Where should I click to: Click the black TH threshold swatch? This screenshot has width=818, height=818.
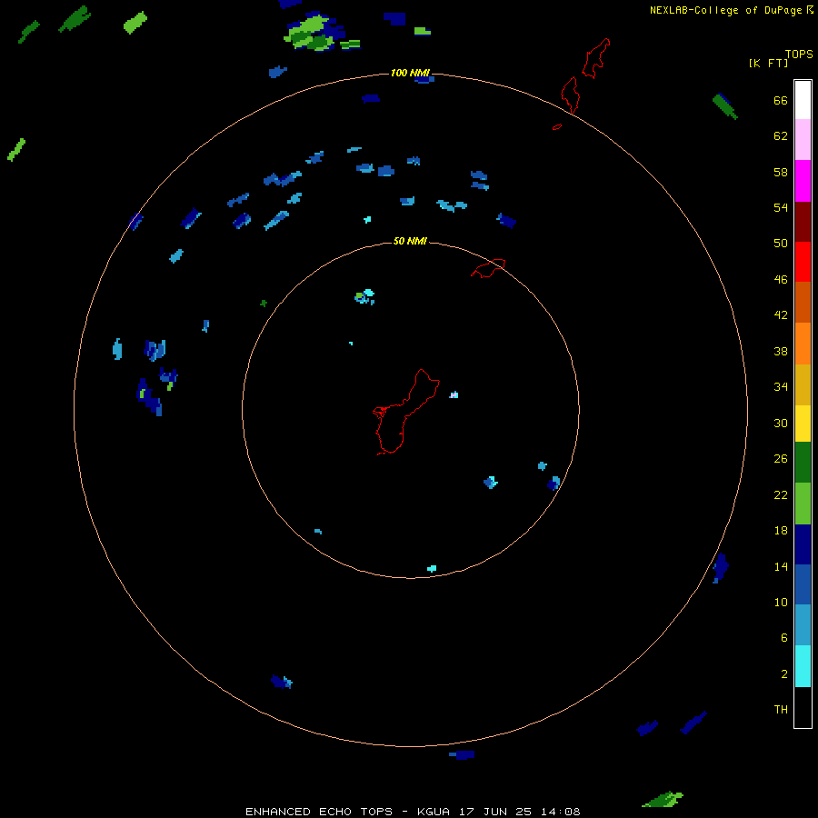(x=803, y=707)
